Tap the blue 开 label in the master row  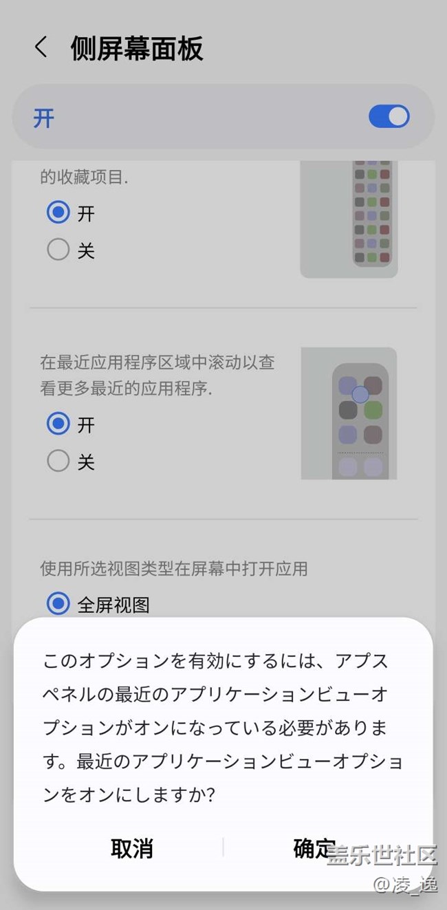point(44,118)
